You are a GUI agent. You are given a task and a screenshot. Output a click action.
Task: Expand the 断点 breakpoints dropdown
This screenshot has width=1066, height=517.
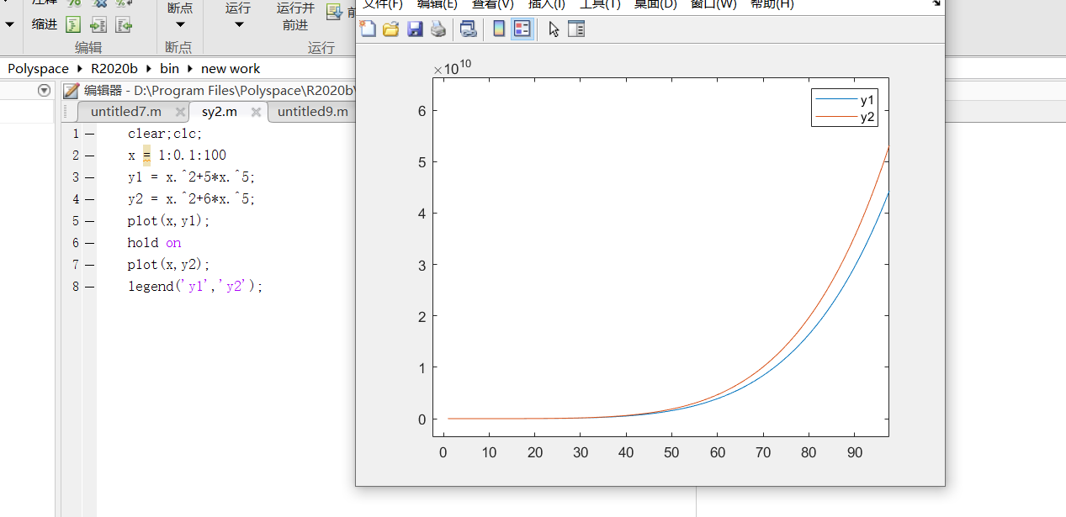[179, 24]
